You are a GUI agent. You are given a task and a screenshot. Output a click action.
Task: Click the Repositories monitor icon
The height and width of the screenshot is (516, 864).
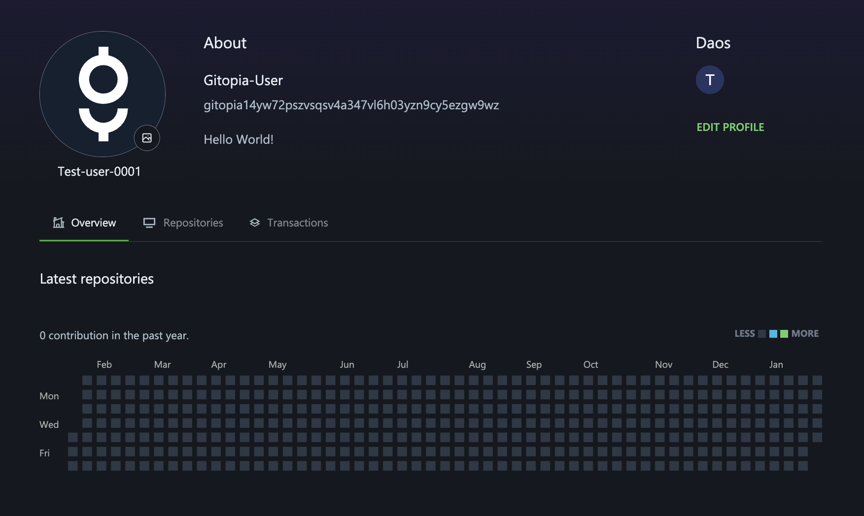(x=149, y=223)
